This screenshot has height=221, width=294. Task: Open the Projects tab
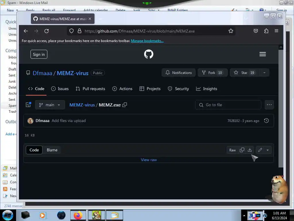click(150, 89)
